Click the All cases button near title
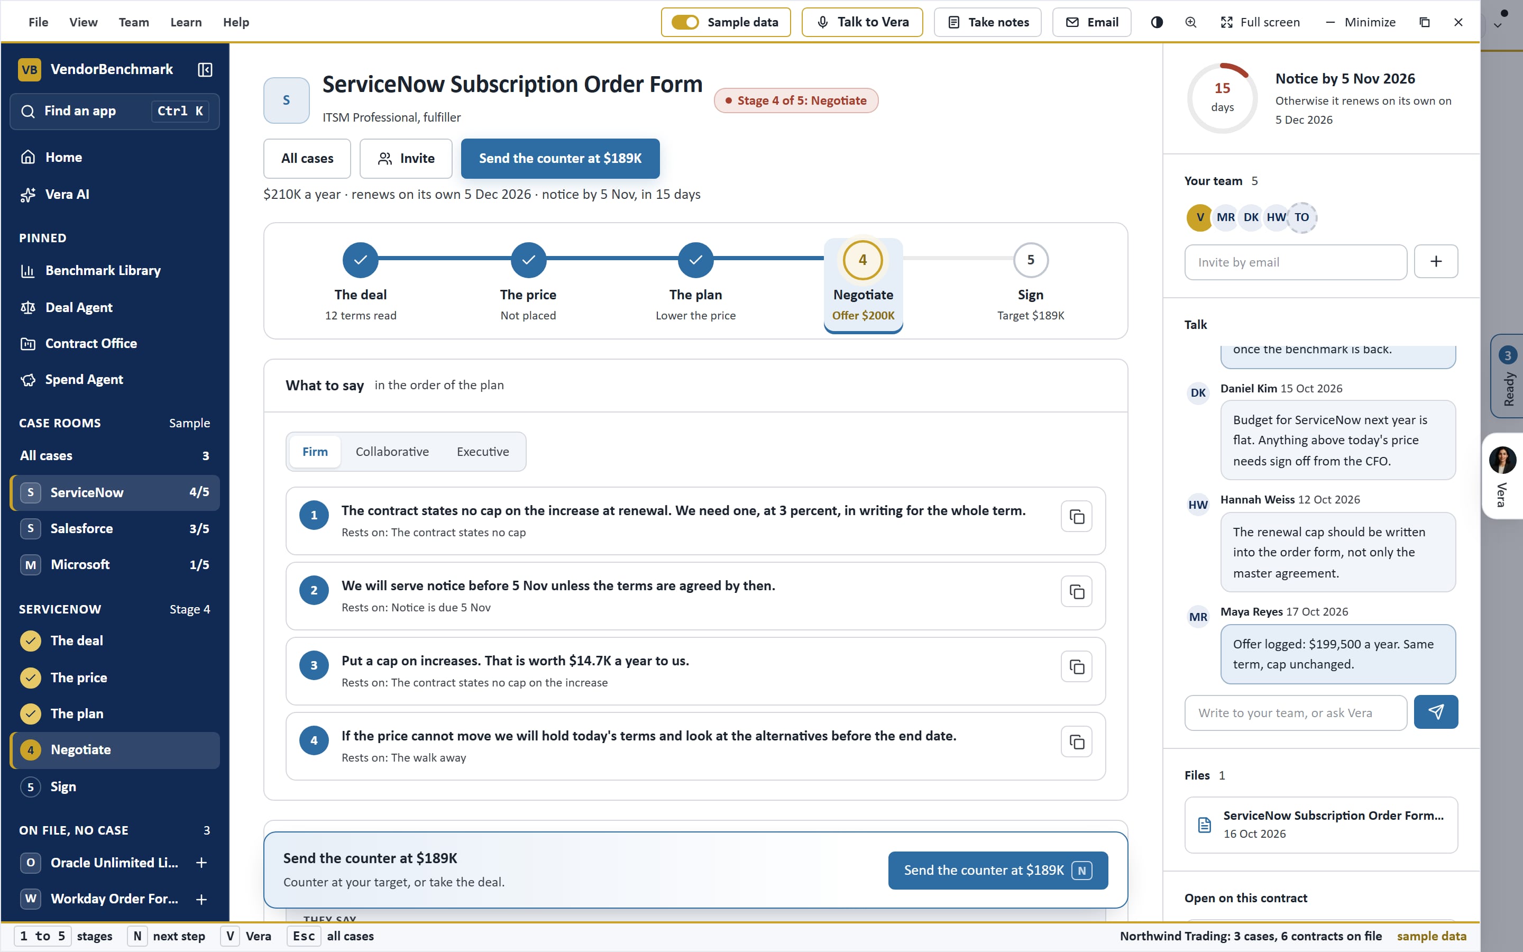This screenshot has width=1523, height=952. point(307,159)
